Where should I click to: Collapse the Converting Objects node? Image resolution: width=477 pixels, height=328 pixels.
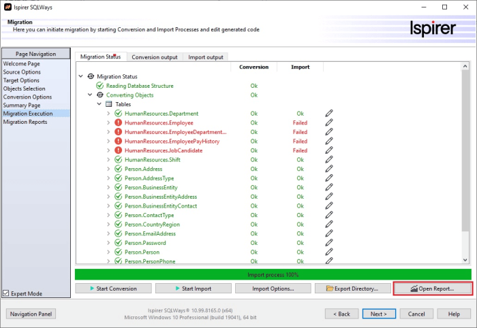click(91, 95)
